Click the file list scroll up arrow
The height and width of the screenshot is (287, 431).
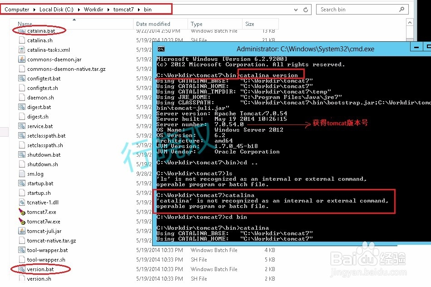point(410,23)
